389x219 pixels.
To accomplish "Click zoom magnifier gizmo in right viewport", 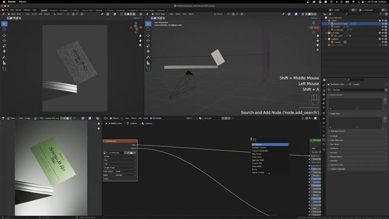I will 317,36.
